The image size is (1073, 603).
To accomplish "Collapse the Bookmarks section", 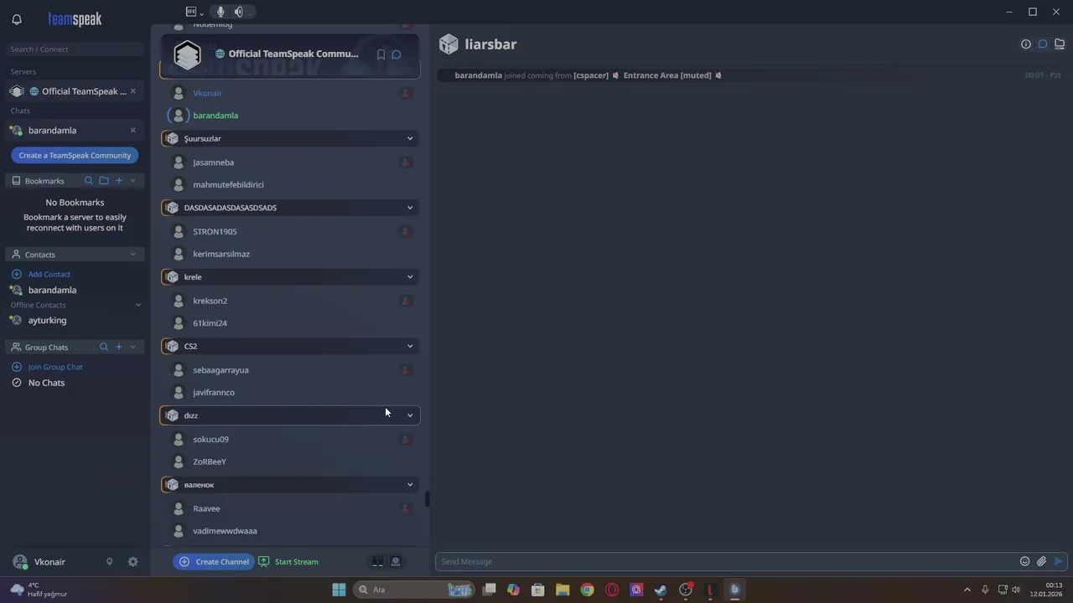I will [132, 181].
